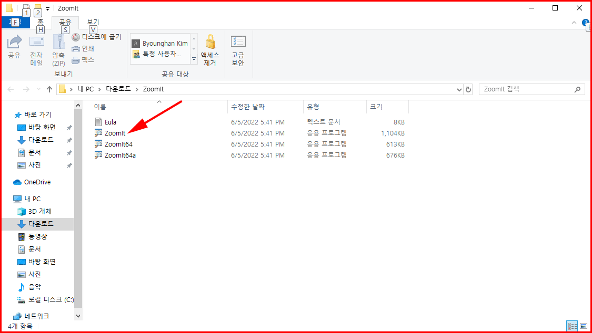
Task: Open pinned Documents (문서) under Quick access
Action: pyautogui.click(x=35, y=152)
